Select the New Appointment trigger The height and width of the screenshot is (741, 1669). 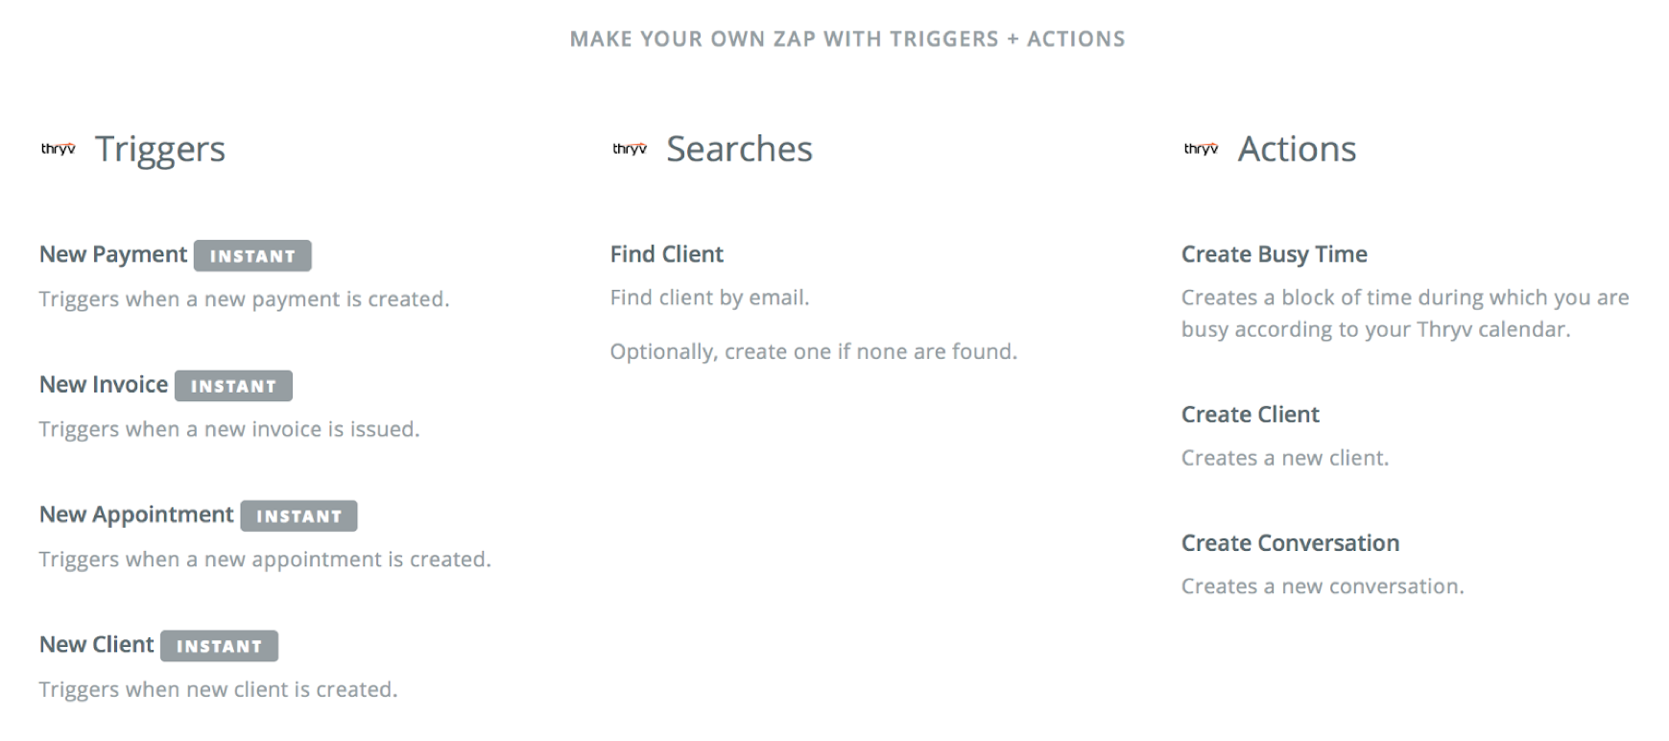[x=136, y=514]
